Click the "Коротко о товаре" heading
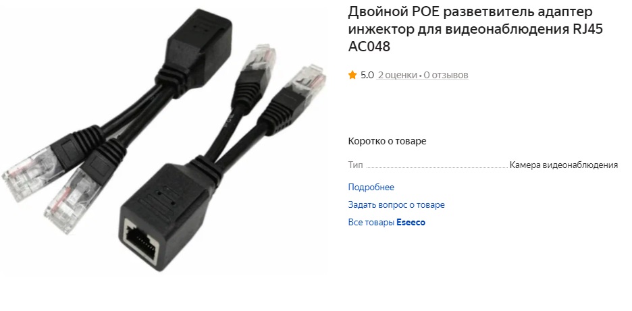Image resolution: width=632 pixels, height=311 pixels. point(387,142)
